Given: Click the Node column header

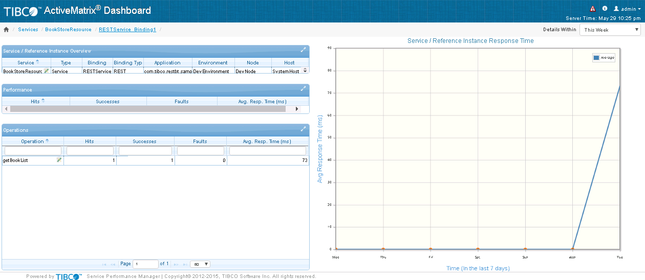Looking at the screenshot, I should pyautogui.click(x=253, y=62).
